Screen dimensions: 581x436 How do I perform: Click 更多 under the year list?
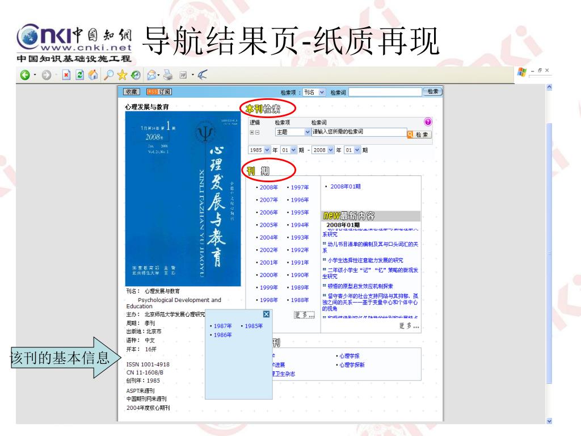[x=304, y=315]
